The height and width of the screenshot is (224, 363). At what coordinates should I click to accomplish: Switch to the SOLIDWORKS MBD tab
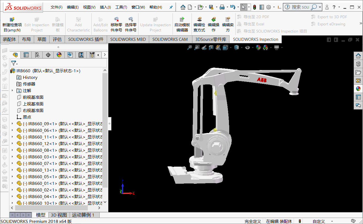pos(128,39)
